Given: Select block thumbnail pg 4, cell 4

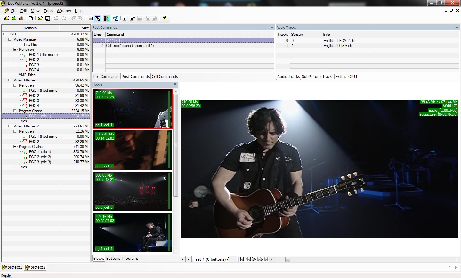Looking at the screenshot, I should 133,232.
